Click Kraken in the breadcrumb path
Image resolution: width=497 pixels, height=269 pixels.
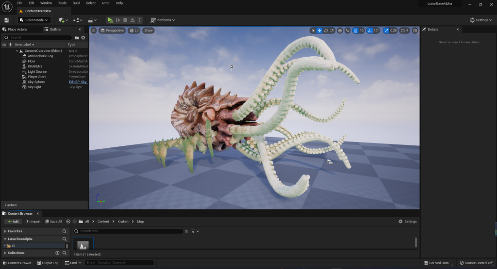coord(123,222)
